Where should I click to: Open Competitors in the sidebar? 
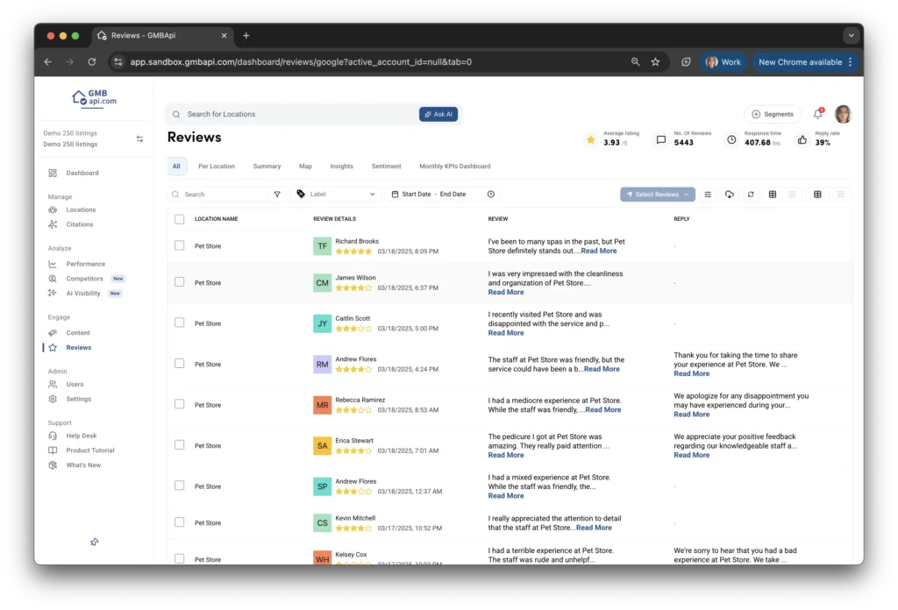coord(84,279)
